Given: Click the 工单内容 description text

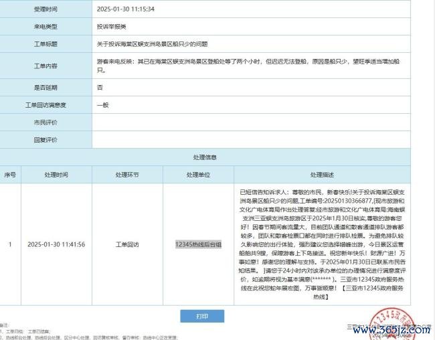Looking at the screenshot, I should click(248, 66).
